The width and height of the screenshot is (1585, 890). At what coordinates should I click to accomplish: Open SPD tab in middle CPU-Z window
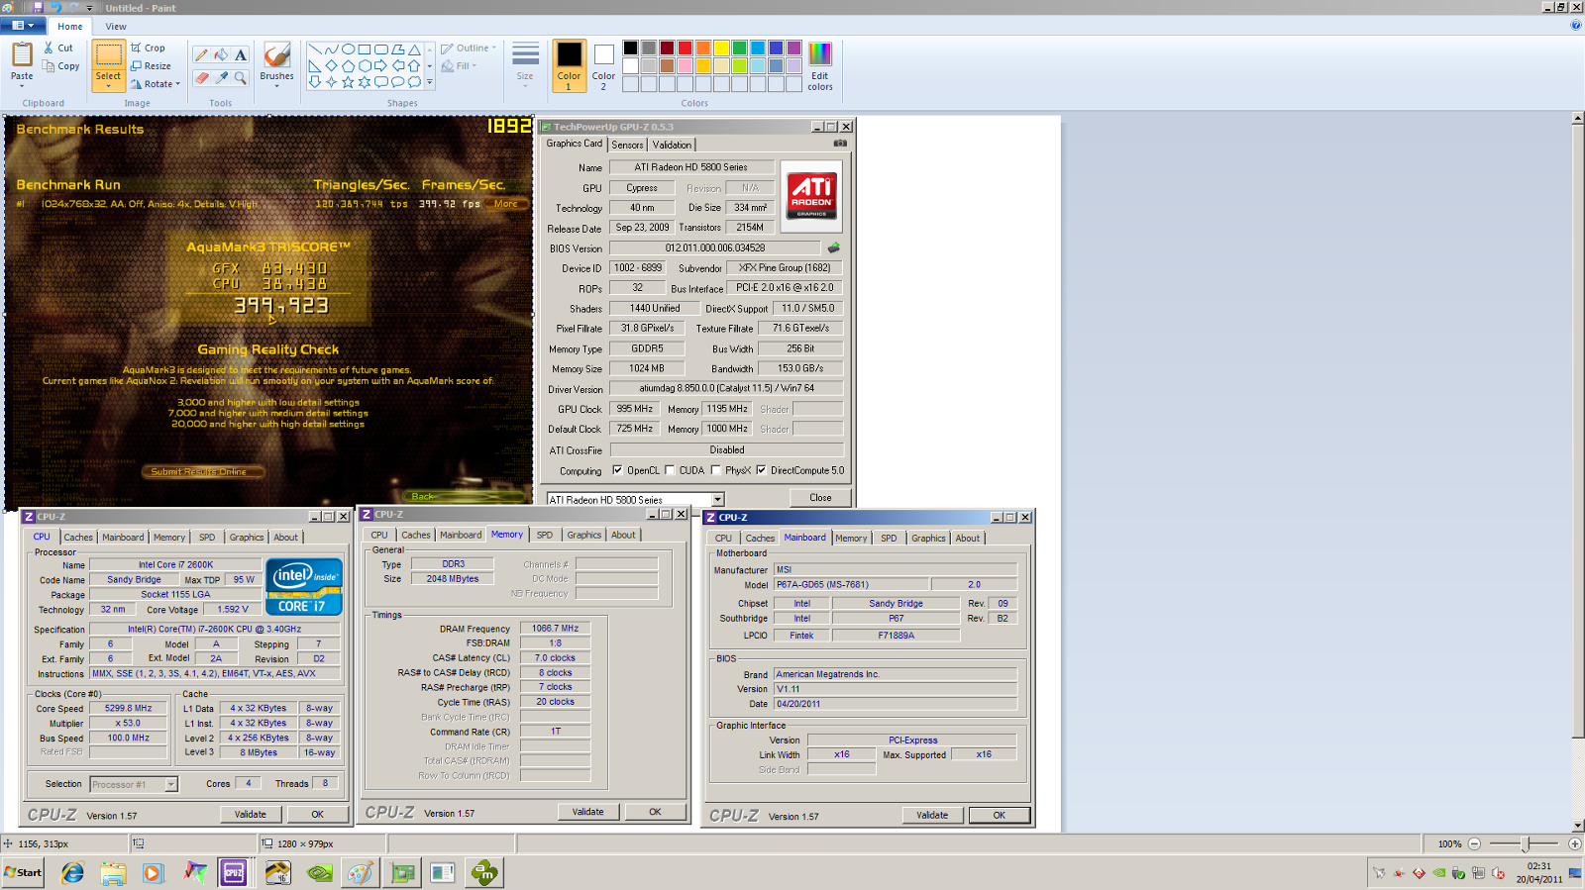545,535
